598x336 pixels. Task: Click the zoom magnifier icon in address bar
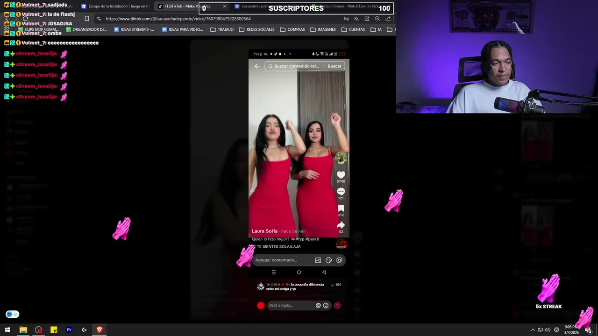(x=377, y=19)
